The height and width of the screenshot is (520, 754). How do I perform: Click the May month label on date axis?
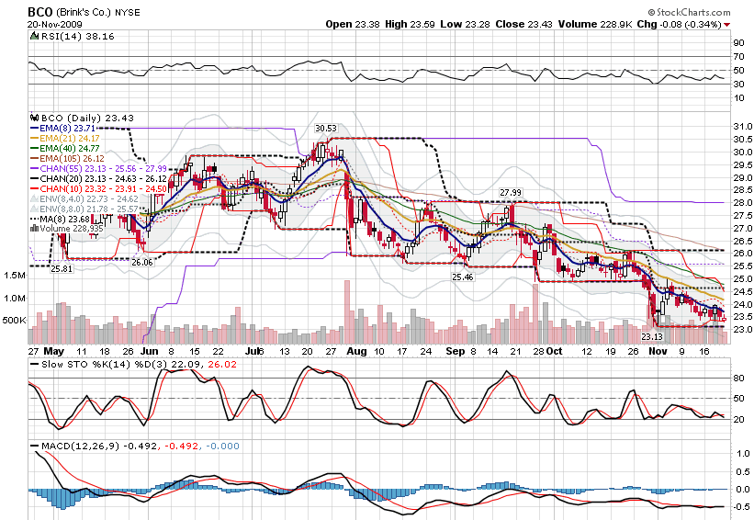pyautogui.click(x=54, y=351)
